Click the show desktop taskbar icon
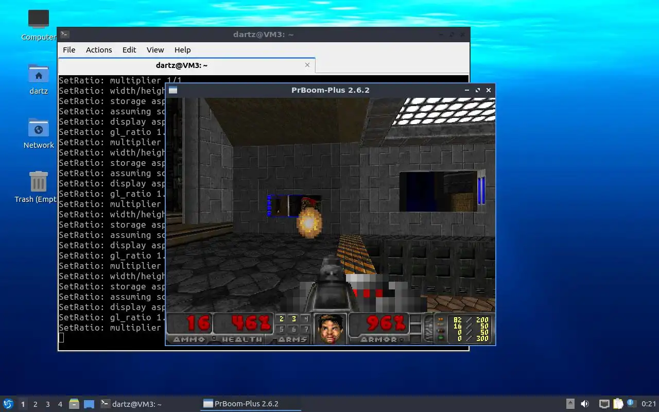 point(89,404)
